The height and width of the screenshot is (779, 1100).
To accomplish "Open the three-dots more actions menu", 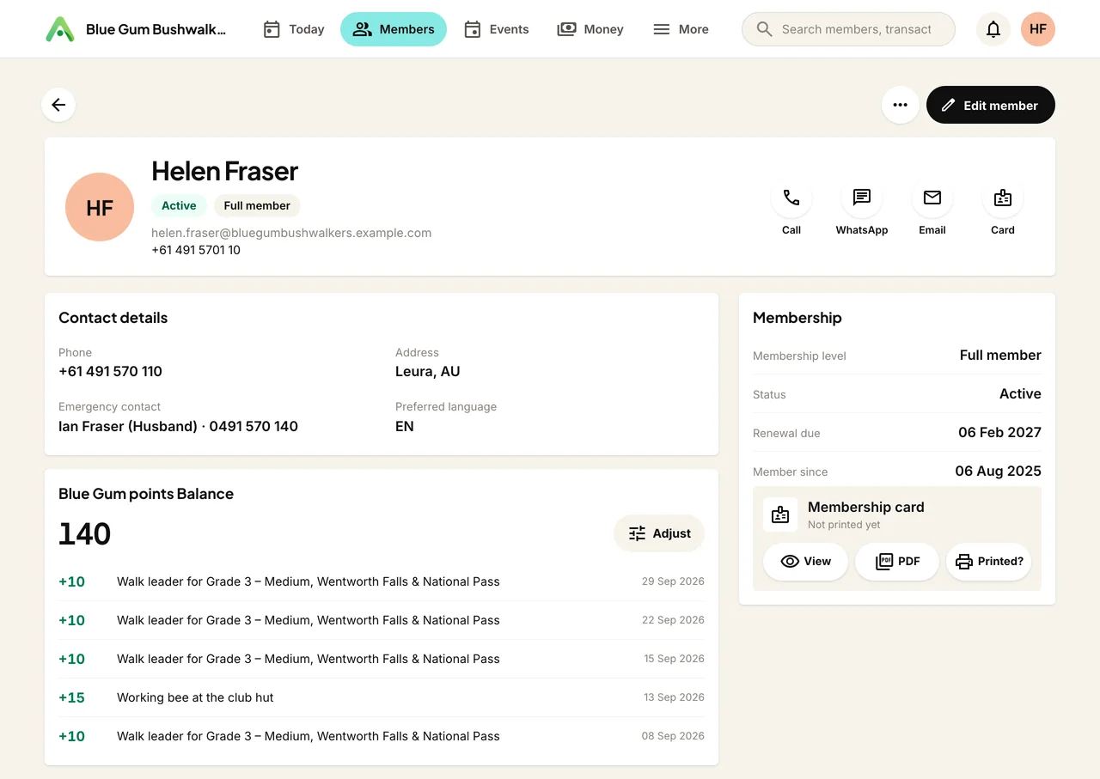I will 900,105.
